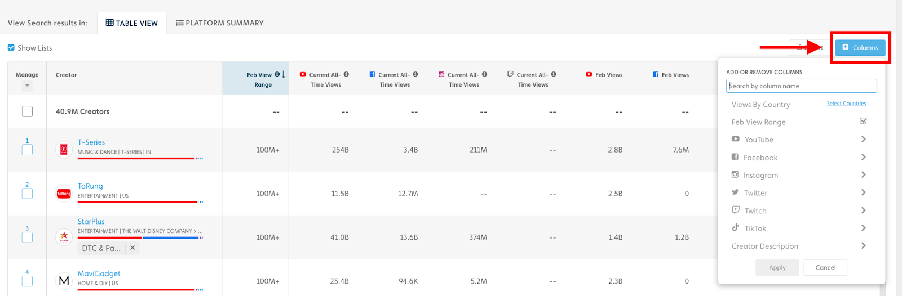Click the search by column name field

pyautogui.click(x=801, y=86)
